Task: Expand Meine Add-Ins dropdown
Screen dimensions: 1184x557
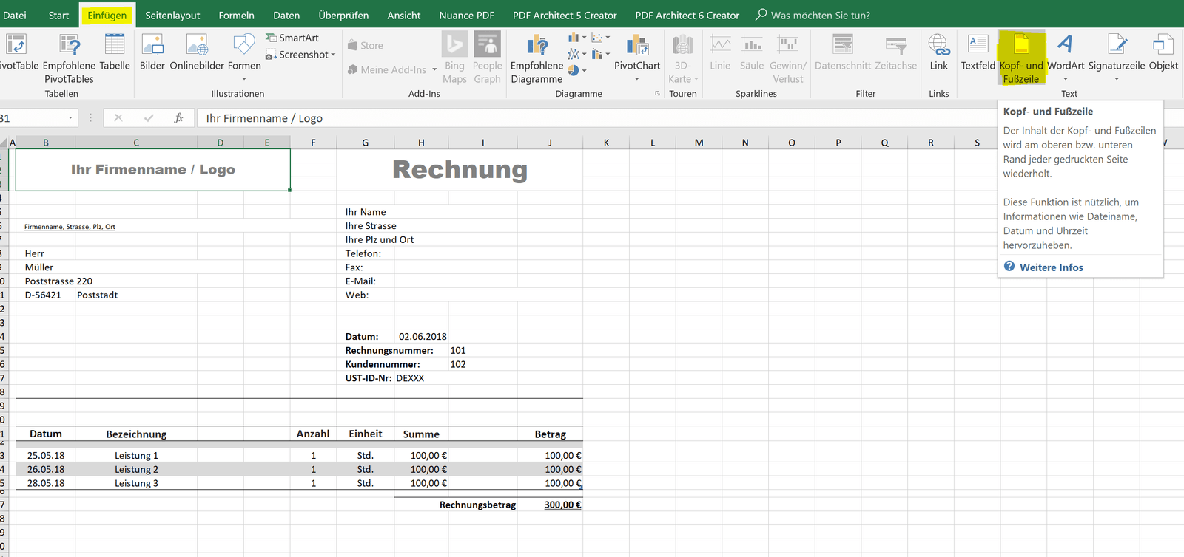Action: [434, 69]
